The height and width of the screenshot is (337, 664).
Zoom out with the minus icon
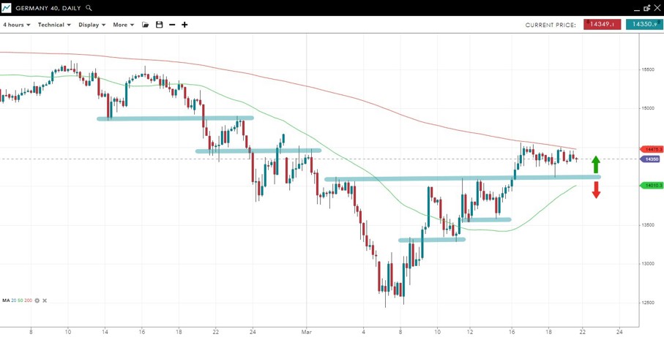(172, 25)
